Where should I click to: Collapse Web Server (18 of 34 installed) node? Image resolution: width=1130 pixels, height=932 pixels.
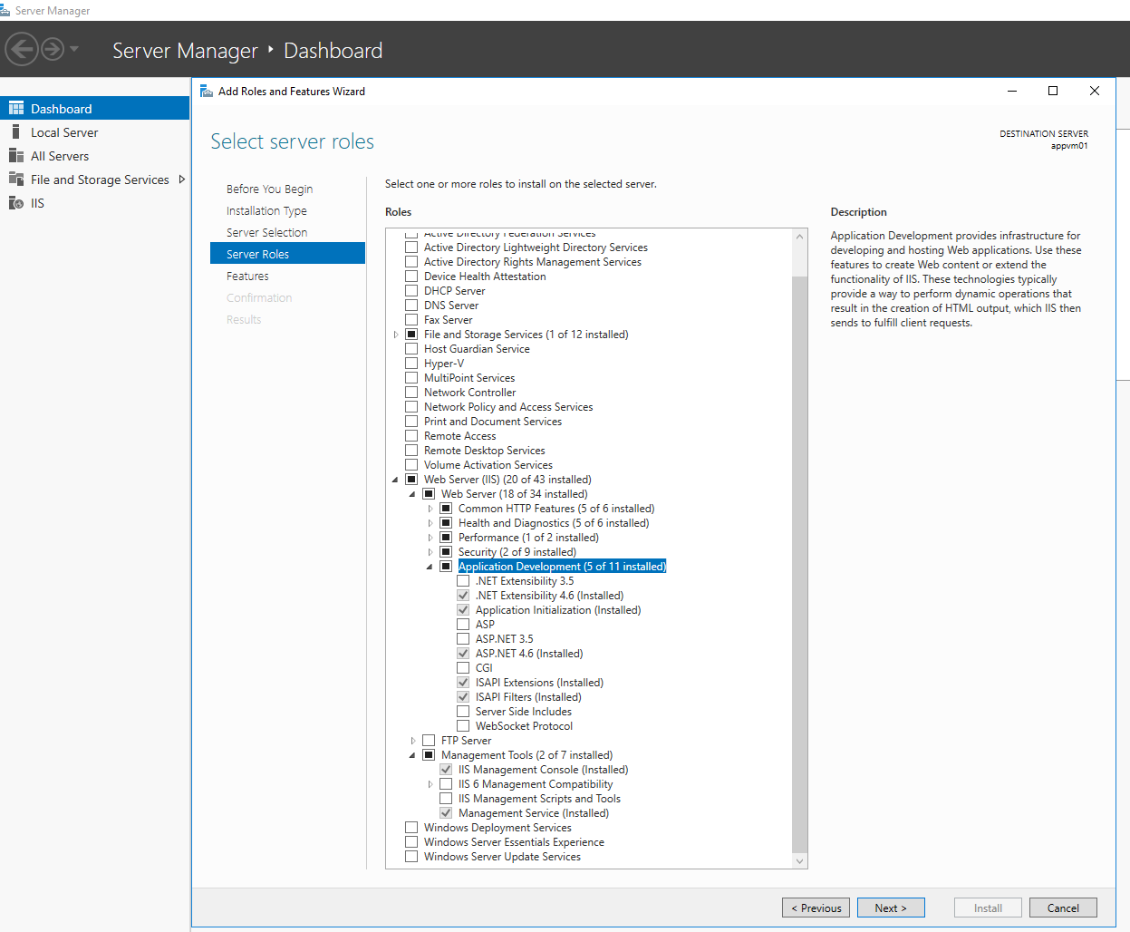tap(412, 494)
